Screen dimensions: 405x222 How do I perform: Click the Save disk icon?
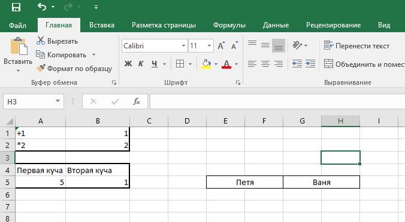[x=16, y=7]
